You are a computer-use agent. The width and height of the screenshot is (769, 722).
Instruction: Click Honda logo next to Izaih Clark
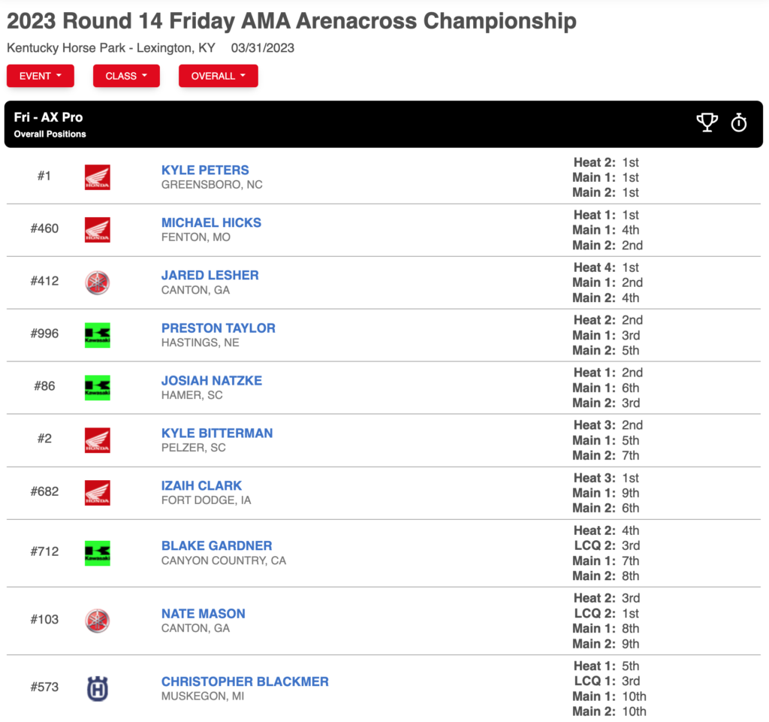pyautogui.click(x=97, y=492)
